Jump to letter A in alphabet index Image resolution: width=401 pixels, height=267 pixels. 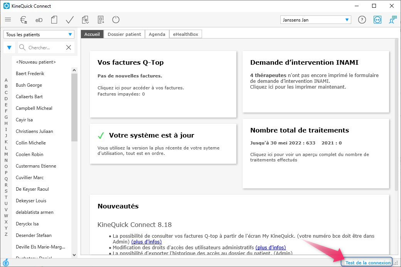click(x=6, y=80)
